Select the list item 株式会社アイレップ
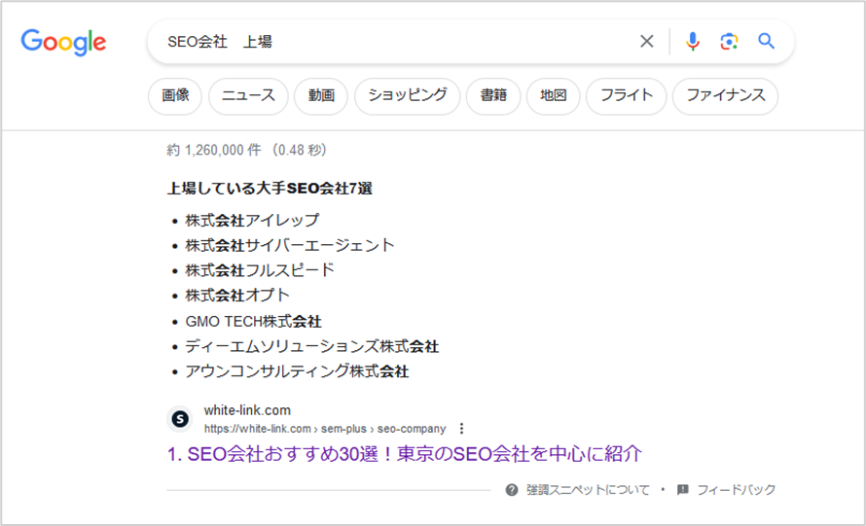This screenshot has height=526, width=866. 252,221
